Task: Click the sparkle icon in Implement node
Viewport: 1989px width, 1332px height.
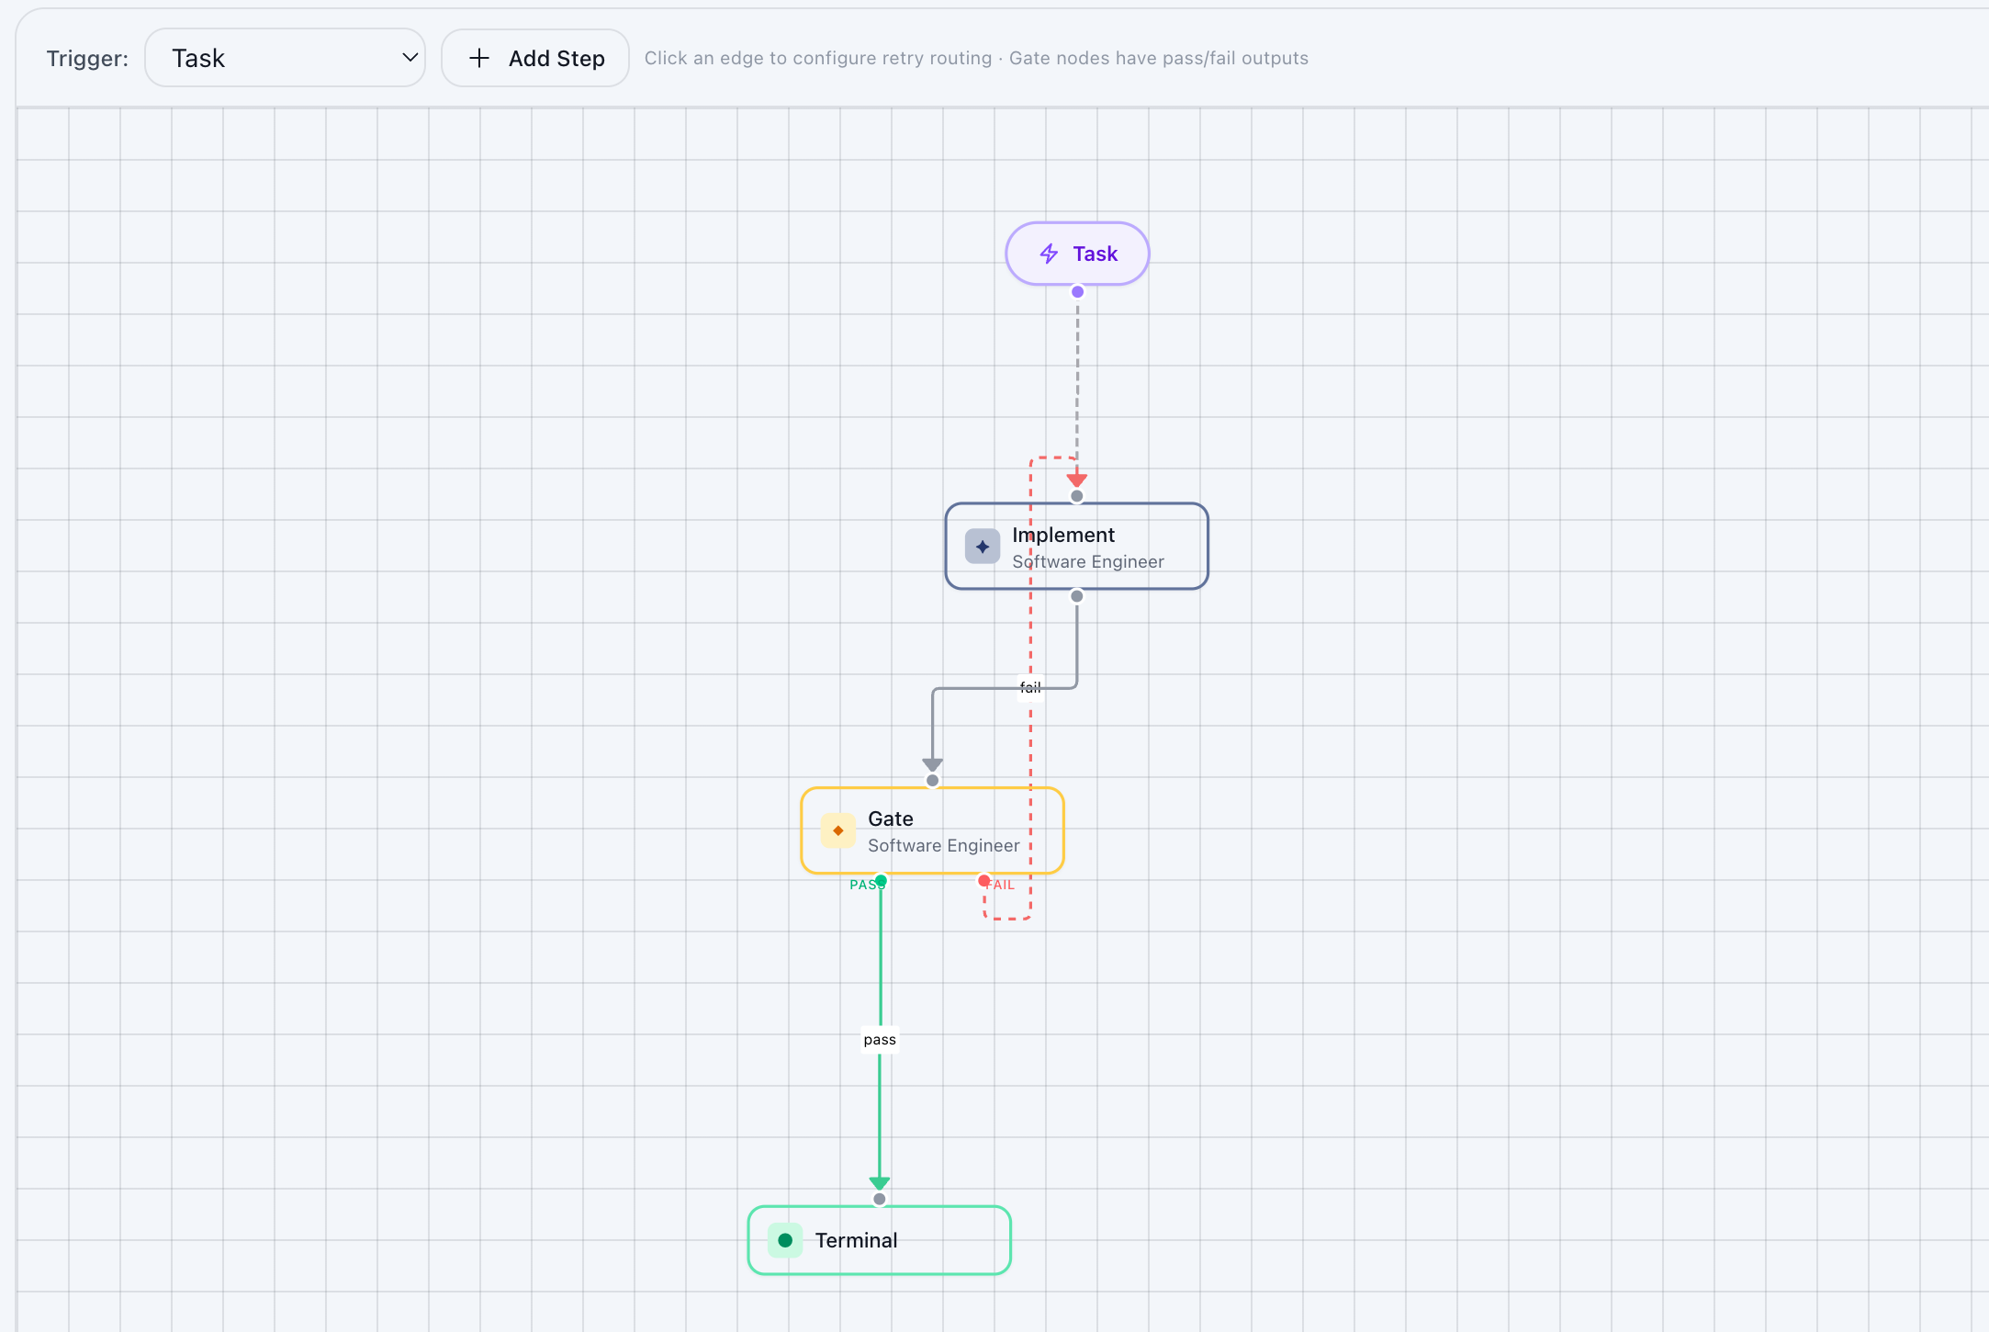Action: (x=983, y=547)
